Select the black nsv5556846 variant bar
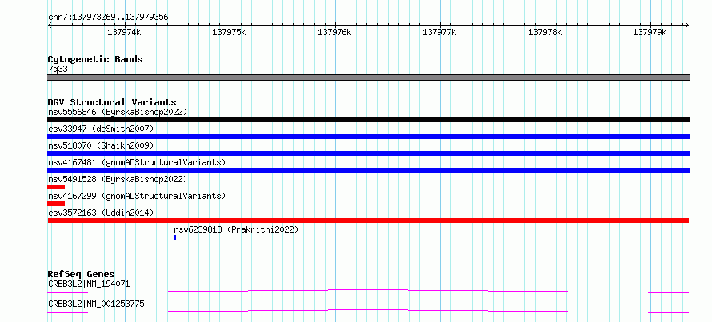 [368, 120]
